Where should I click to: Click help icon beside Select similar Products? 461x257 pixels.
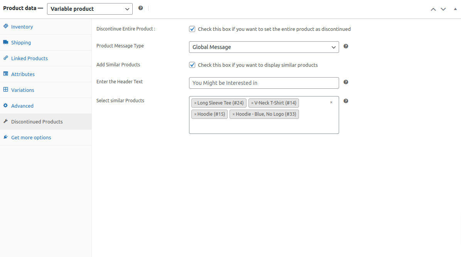click(x=346, y=101)
